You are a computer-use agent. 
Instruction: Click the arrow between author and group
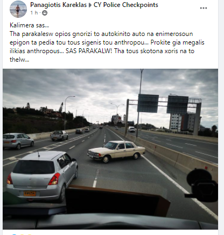pyautogui.click(x=90, y=5)
